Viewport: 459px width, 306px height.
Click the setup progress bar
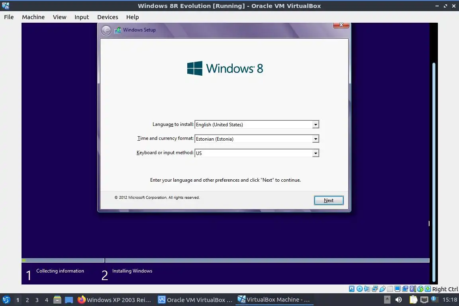[226, 260]
